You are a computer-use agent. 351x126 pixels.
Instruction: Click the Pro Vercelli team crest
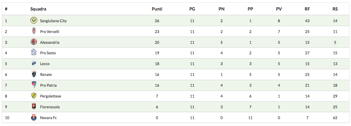pyautogui.click(x=34, y=31)
